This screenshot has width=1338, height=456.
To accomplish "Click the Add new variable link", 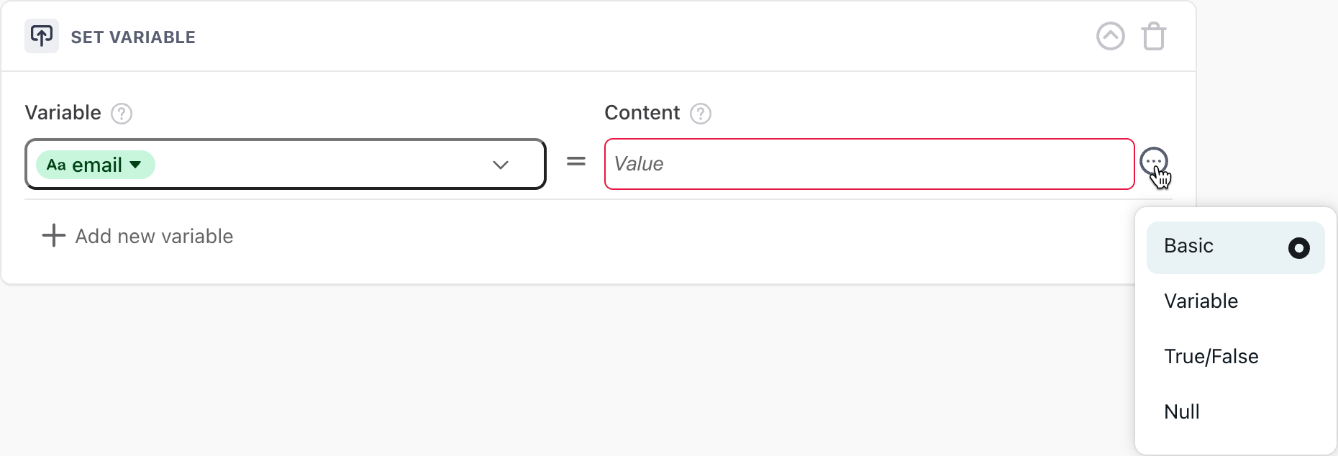I will pos(154,236).
